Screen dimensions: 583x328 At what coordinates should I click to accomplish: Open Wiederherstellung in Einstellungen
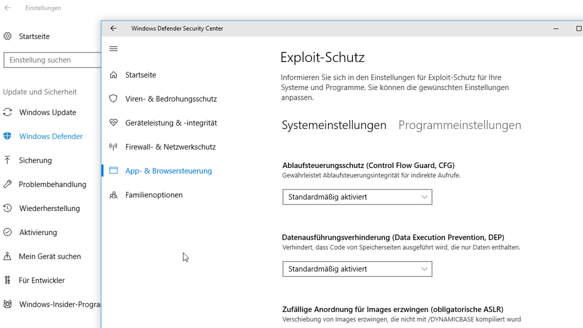click(x=50, y=208)
